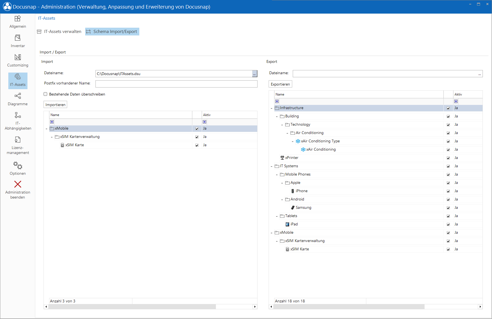Open the Diagramme sidebar icon

tap(18, 96)
